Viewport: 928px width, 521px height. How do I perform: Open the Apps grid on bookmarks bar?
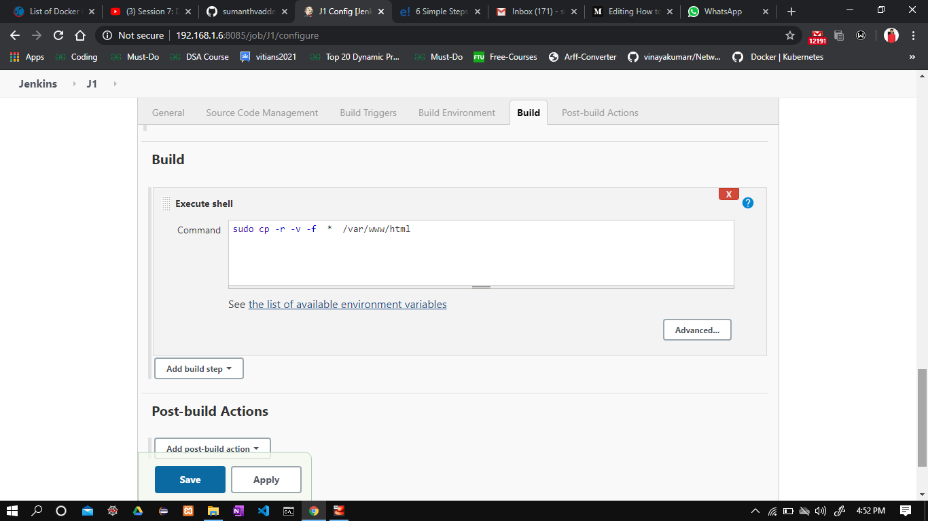[x=15, y=57]
